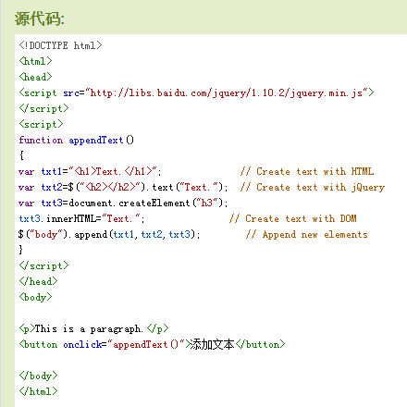Click the closing html tag
407x407 pixels.
pyautogui.click(x=38, y=391)
